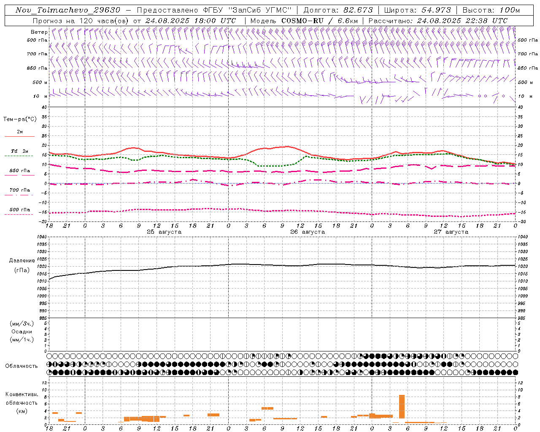Image resolution: width=540 pixels, height=432 pixels.
Task: Click the 'Тем-ра(°C)' temperature panel label
Action: click(x=20, y=119)
